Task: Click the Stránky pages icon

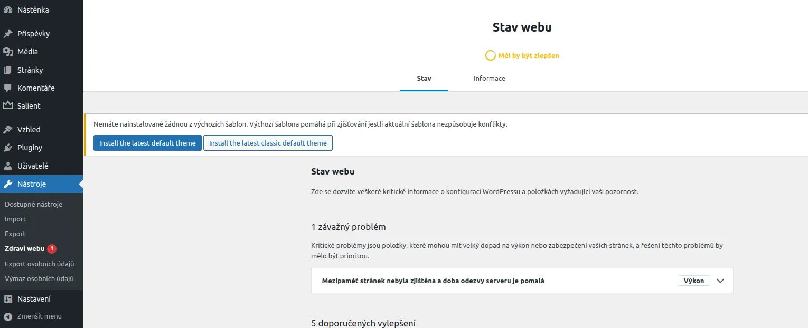Action: coord(7,70)
